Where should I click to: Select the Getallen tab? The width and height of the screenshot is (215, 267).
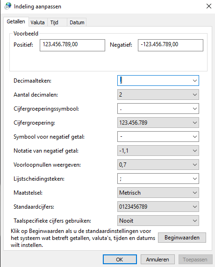[16, 21]
